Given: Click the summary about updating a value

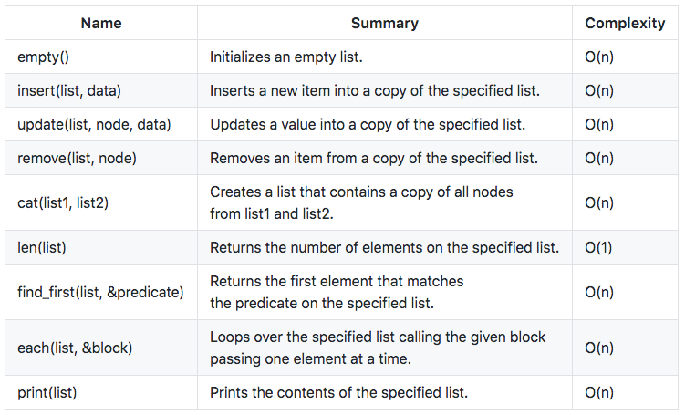Looking at the screenshot, I should point(368,124).
